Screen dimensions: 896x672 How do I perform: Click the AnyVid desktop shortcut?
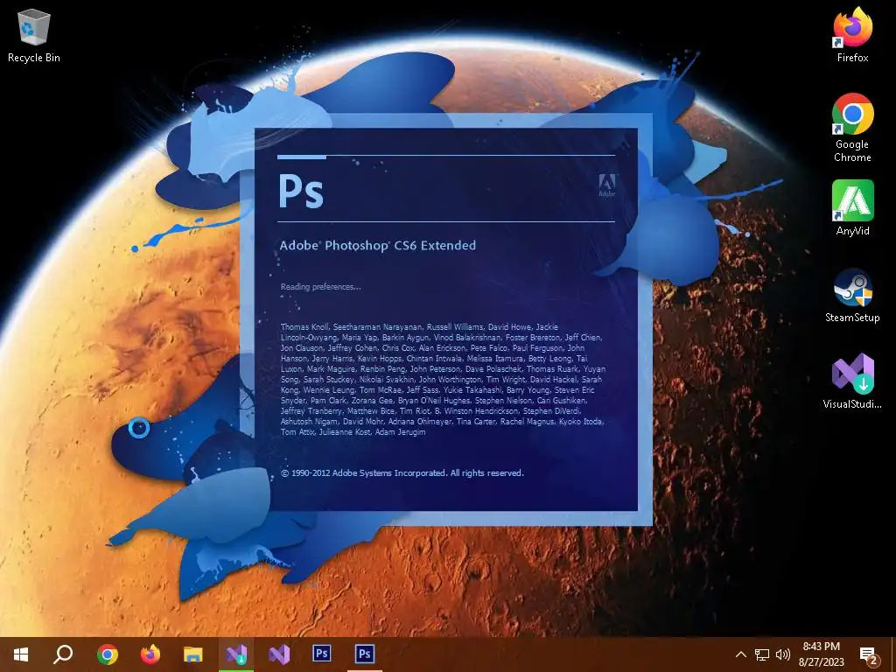[852, 208]
